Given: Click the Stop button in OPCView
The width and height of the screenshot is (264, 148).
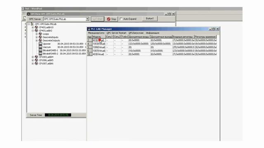Looking at the screenshot, I should pos(111,19).
